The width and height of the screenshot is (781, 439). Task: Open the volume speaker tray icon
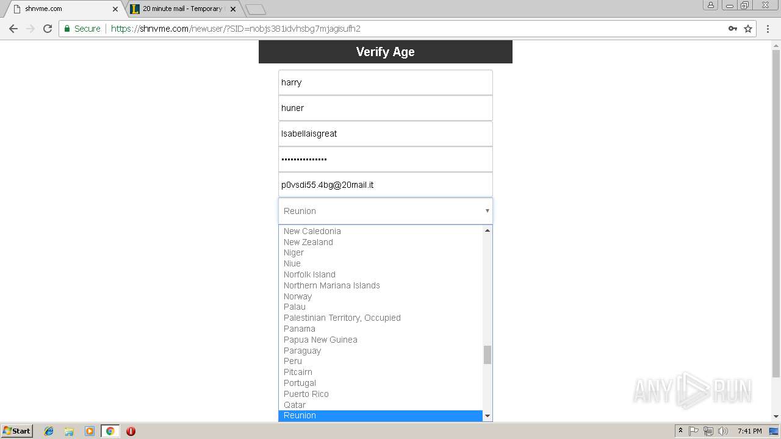click(722, 431)
